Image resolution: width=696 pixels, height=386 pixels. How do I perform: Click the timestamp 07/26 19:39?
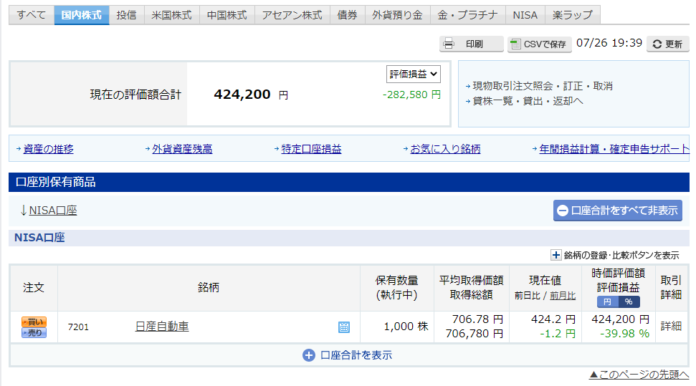point(609,43)
